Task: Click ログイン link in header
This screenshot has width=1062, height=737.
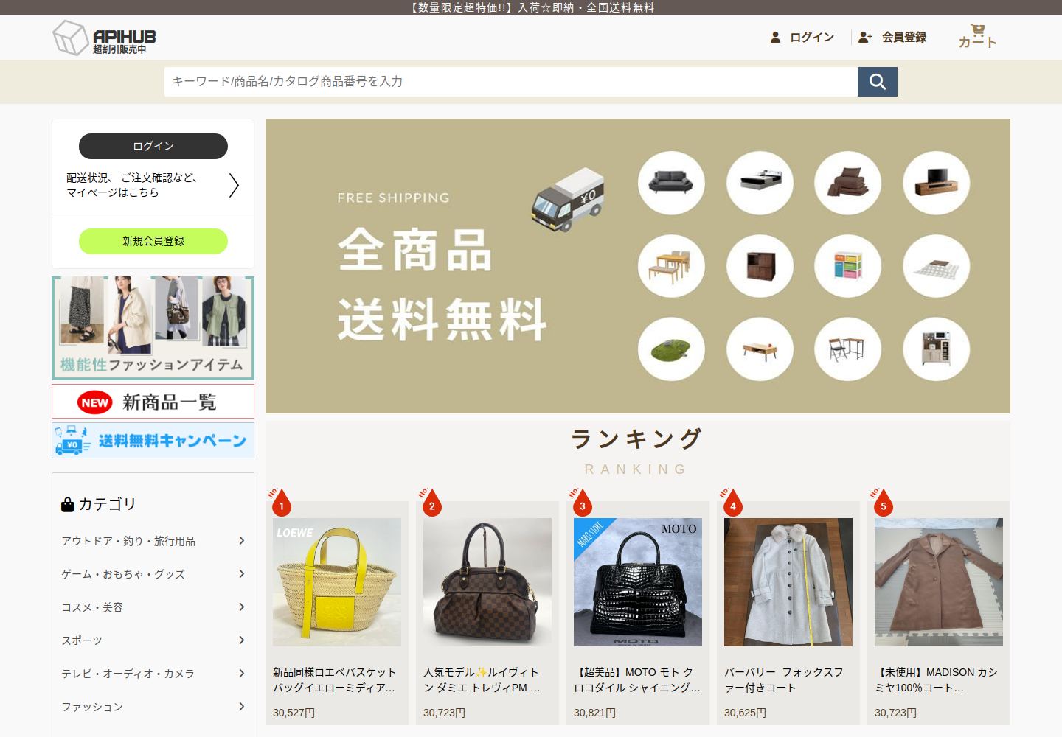Action: (812, 37)
